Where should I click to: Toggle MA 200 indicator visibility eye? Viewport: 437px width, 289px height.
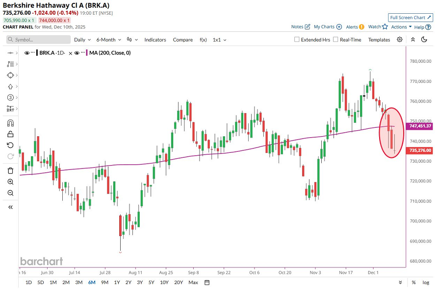click(x=77, y=53)
